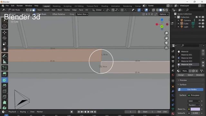Click the material Deselect button

[200, 75]
